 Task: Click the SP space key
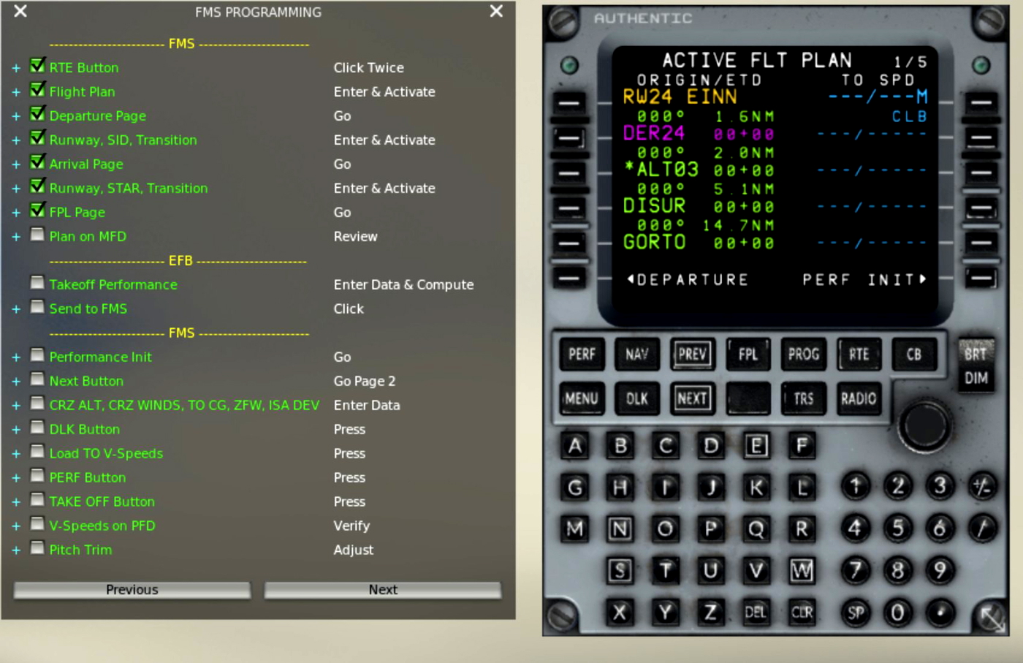coord(856,613)
